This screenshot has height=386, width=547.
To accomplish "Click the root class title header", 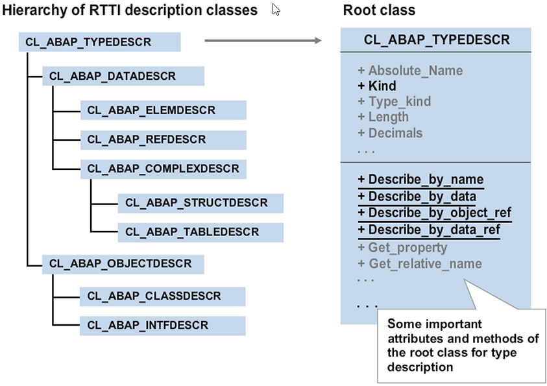I will (x=436, y=40).
